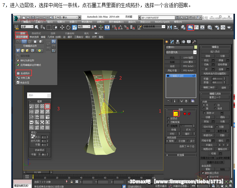Click the red Polygon selection icon in the 选择 rollout
The height and width of the screenshot is (188, 237).
click(185, 114)
